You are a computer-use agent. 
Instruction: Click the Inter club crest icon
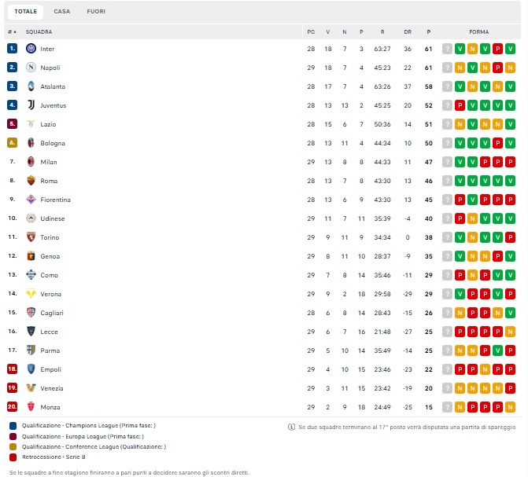point(31,49)
